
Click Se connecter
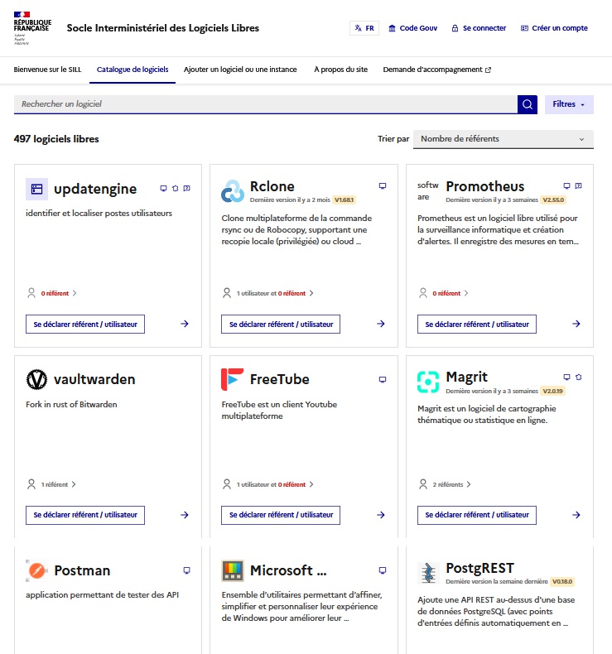pyautogui.click(x=479, y=28)
